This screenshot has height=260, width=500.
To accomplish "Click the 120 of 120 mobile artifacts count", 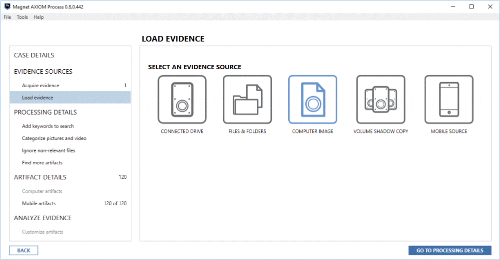I will 115,203.
